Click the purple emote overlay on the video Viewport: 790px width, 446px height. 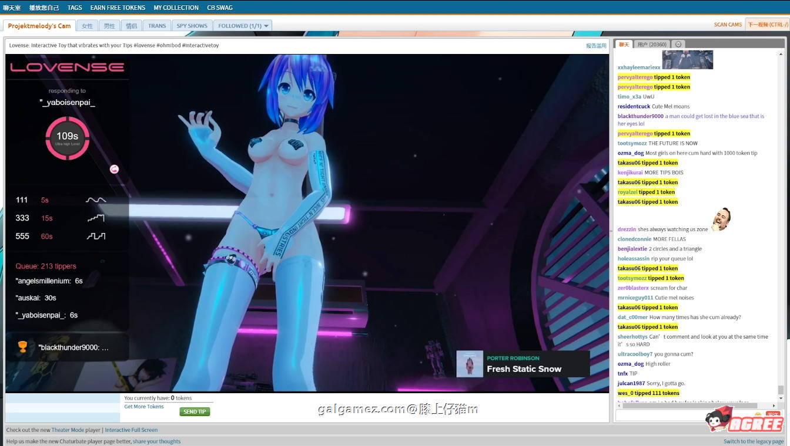(x=114, y=168)
